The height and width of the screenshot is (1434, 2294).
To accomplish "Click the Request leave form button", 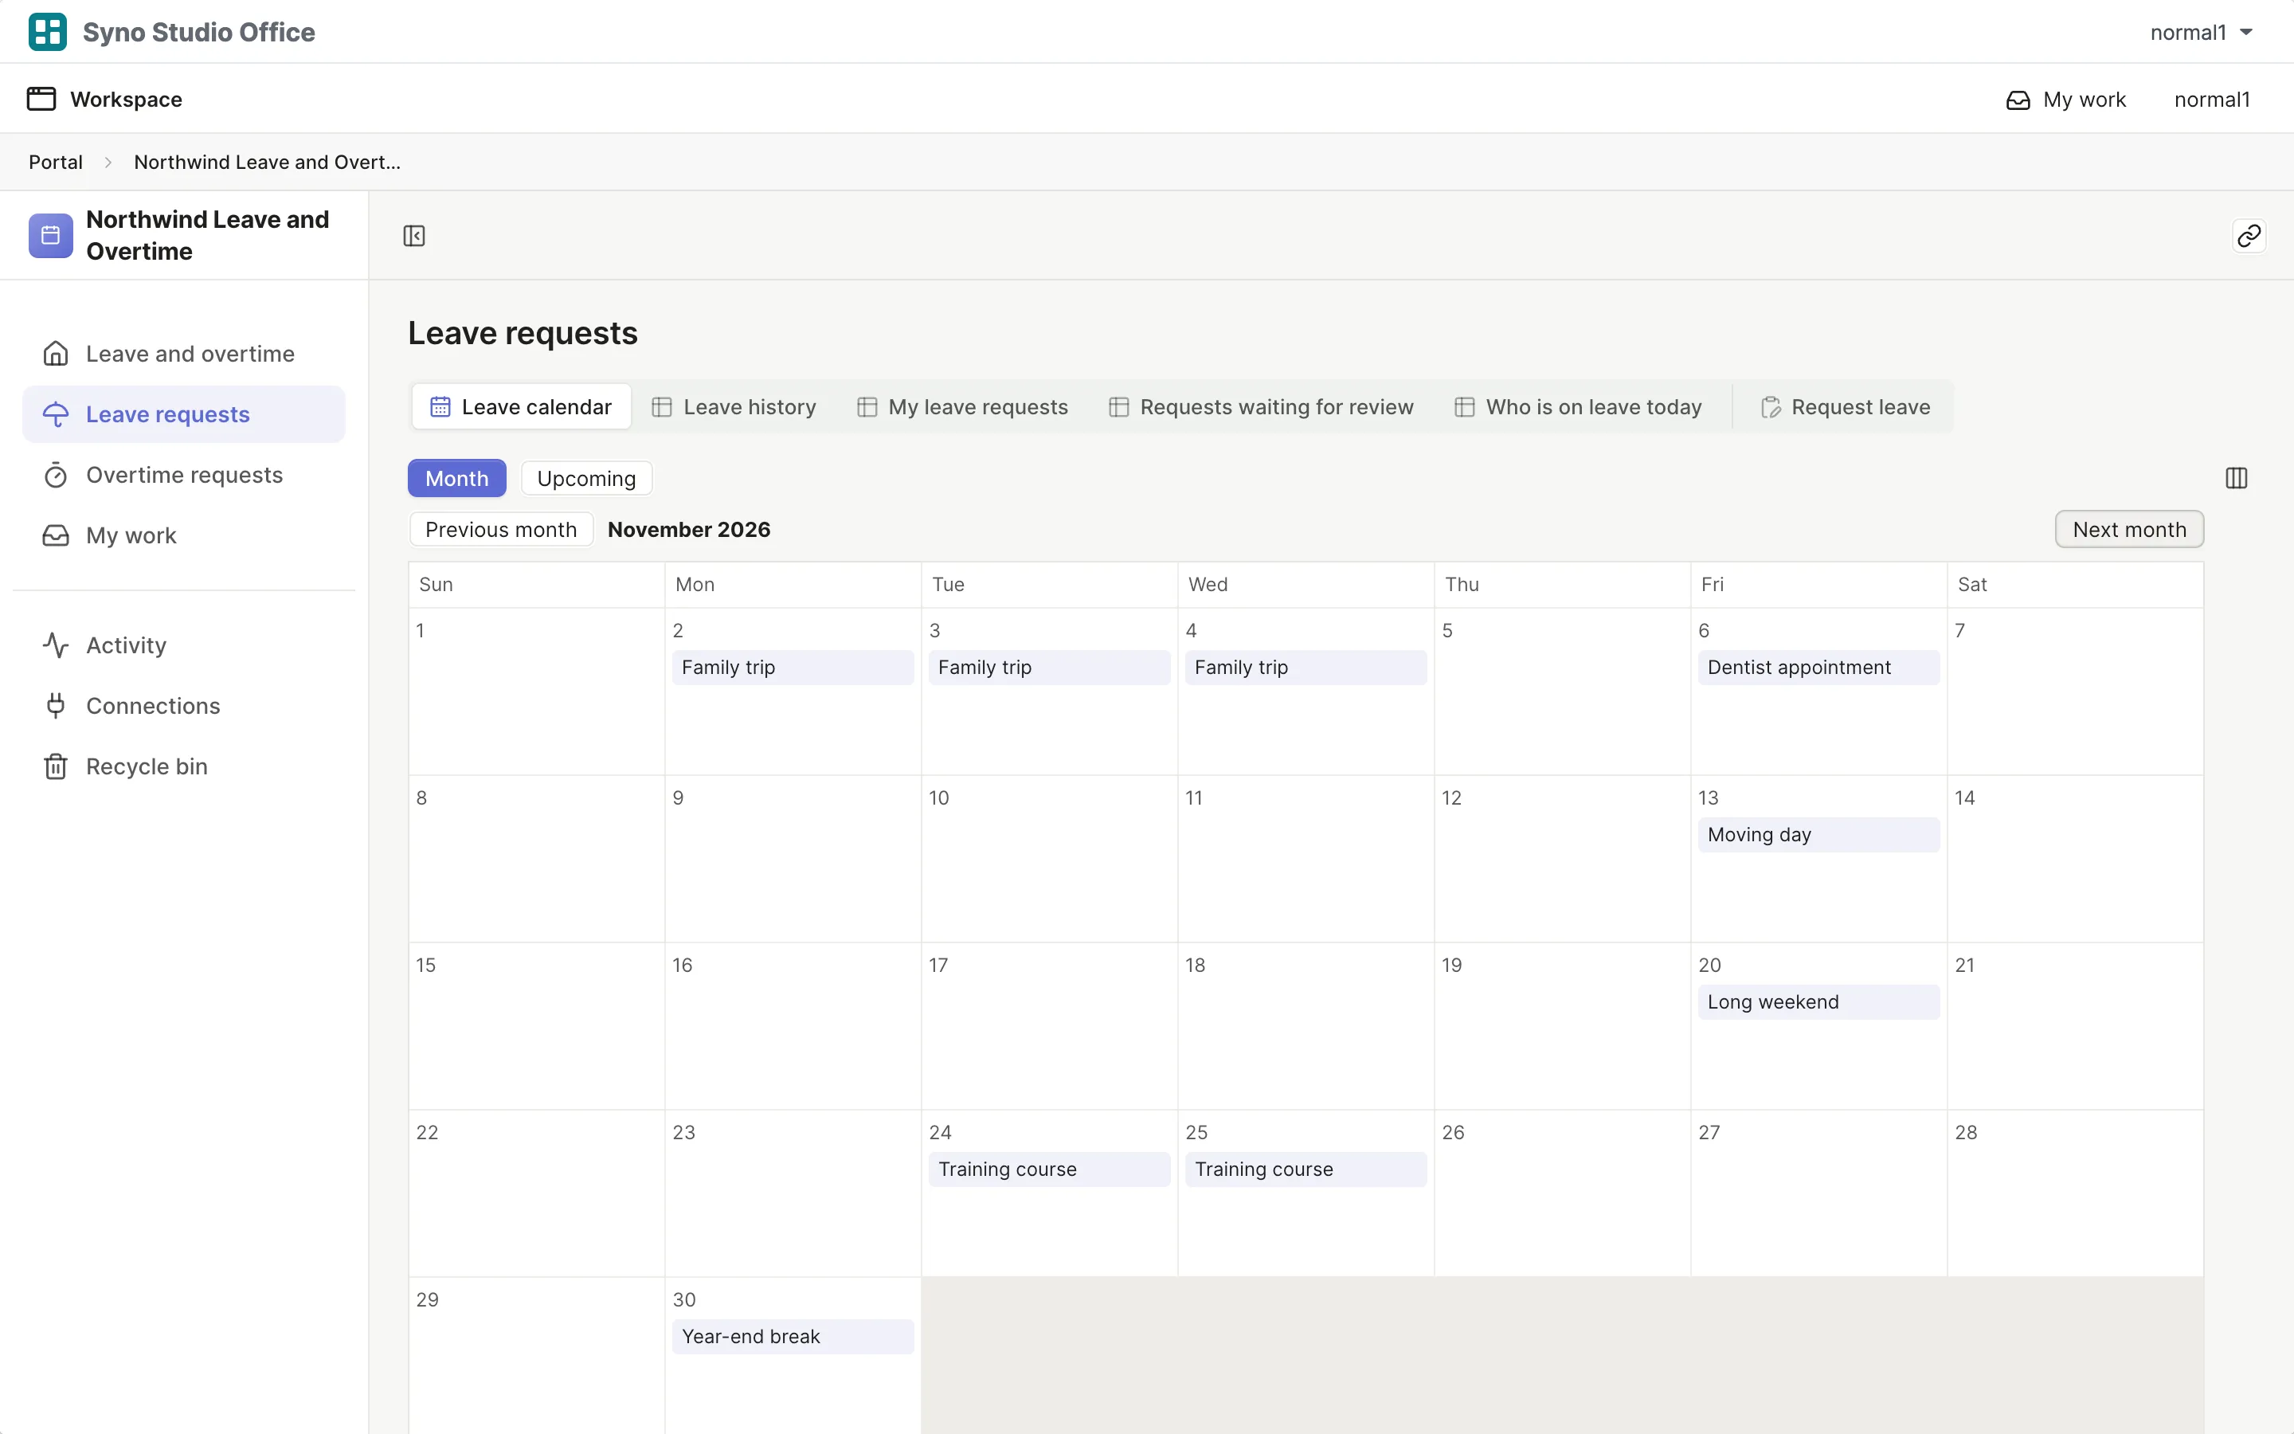I will pos(1845,407).
